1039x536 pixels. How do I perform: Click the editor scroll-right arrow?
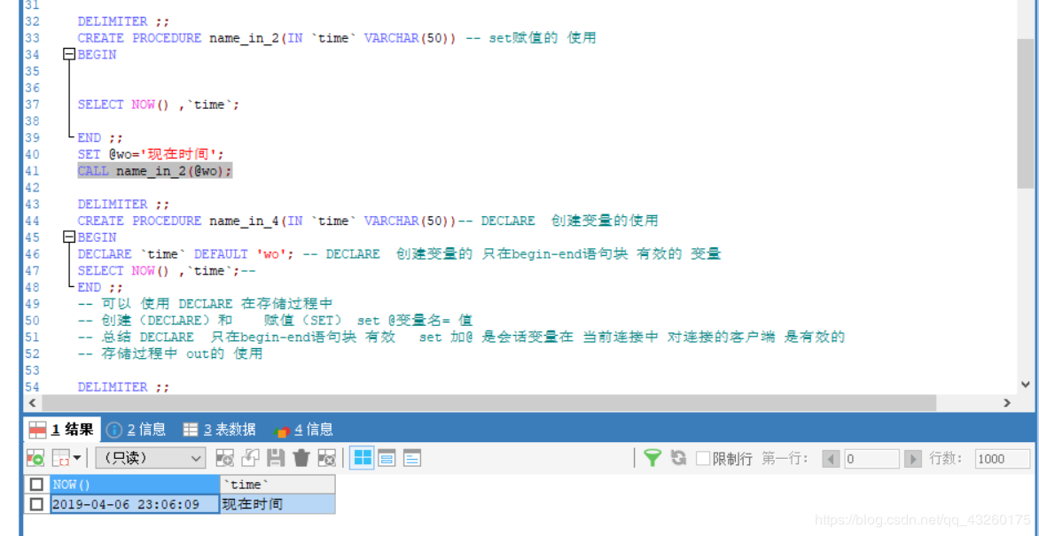(1006, 402)
